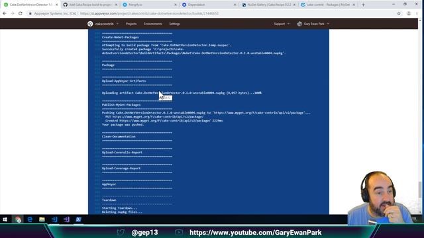Click the Chrome taskbar icon

(x=18, y=219)
